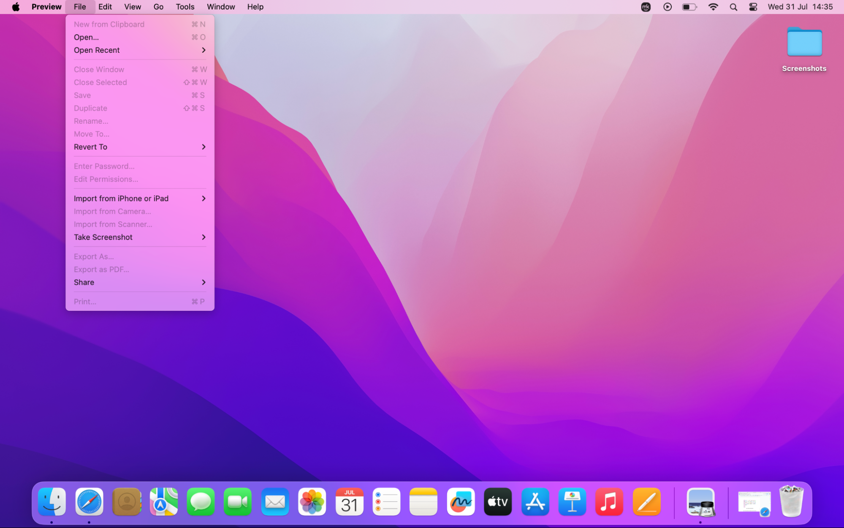Expand the Share submenu
The width and height of the screenshot is (844, 528).
140,283
